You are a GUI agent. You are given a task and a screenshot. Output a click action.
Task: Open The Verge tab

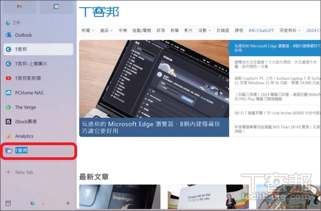(x=38, y=107)
